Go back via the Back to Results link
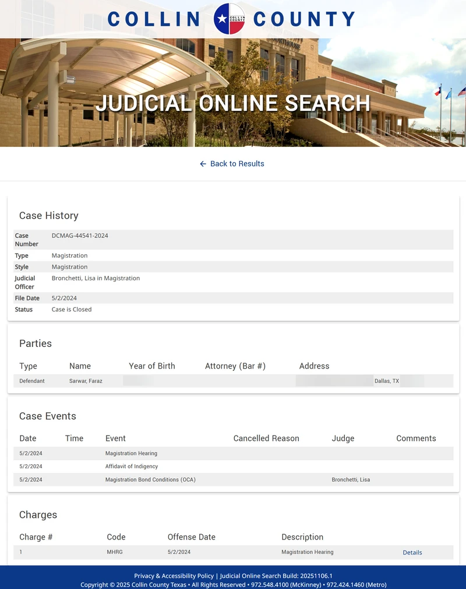 point(237,164)
